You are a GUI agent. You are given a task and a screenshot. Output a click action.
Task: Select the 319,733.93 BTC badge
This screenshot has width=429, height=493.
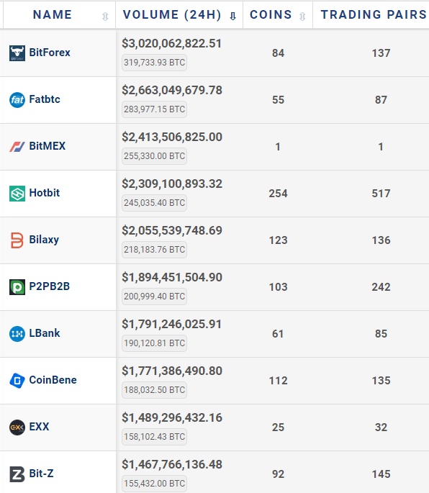coord(155,63)
